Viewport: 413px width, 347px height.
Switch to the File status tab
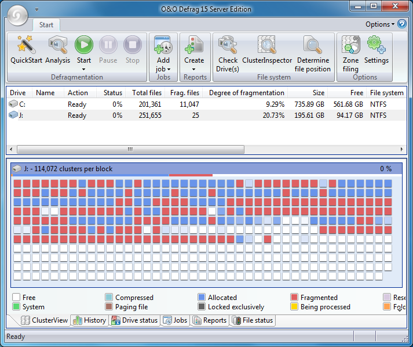(253, 320)
